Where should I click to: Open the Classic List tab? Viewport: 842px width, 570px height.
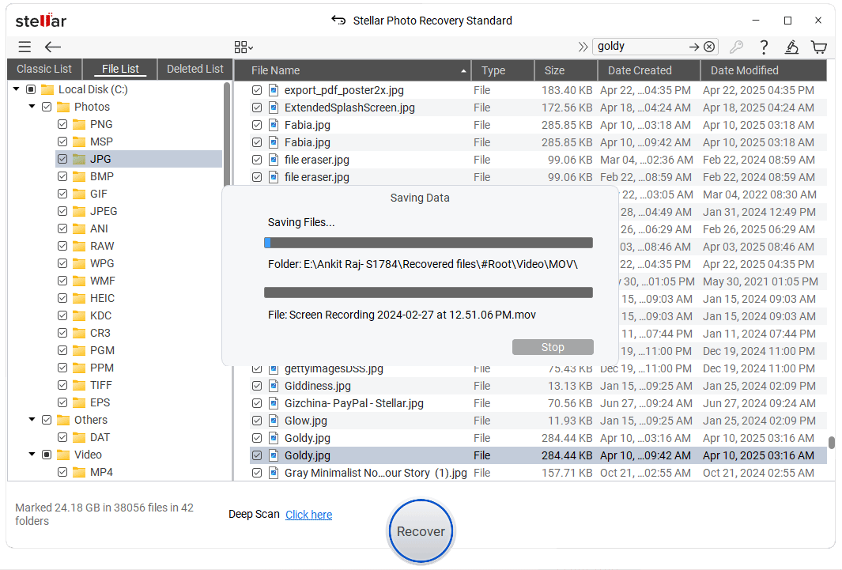point(43,69)
